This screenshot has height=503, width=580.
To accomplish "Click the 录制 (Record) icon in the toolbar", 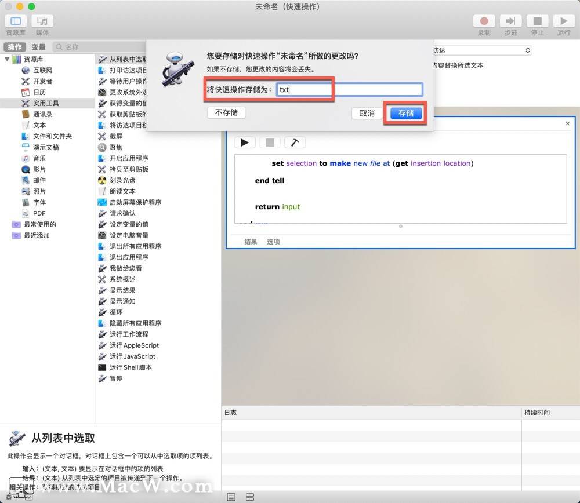I will (x=485, y=21).
